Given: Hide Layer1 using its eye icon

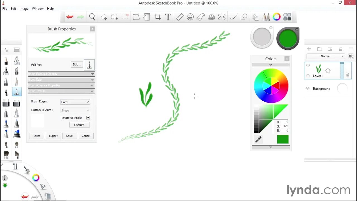Looking at the screenshot, I should tap(308, 65).
